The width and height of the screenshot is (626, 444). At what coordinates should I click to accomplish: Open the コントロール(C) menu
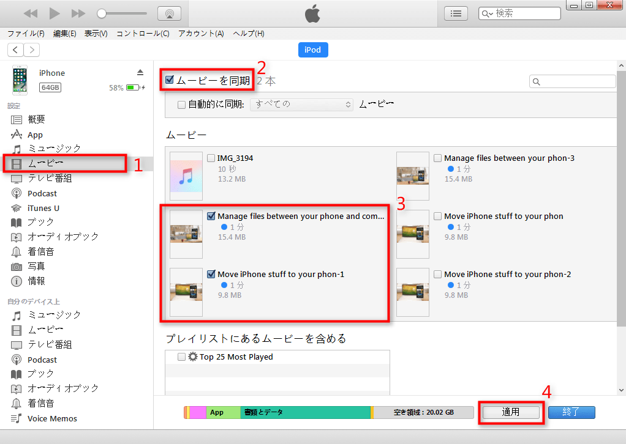(x=143, y=34)
